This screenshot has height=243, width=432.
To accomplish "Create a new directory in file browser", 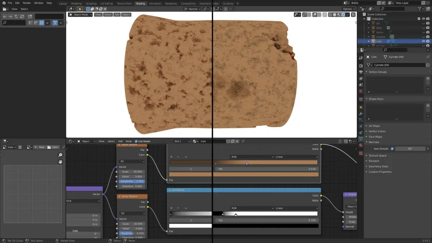I will tap(30, 17).
